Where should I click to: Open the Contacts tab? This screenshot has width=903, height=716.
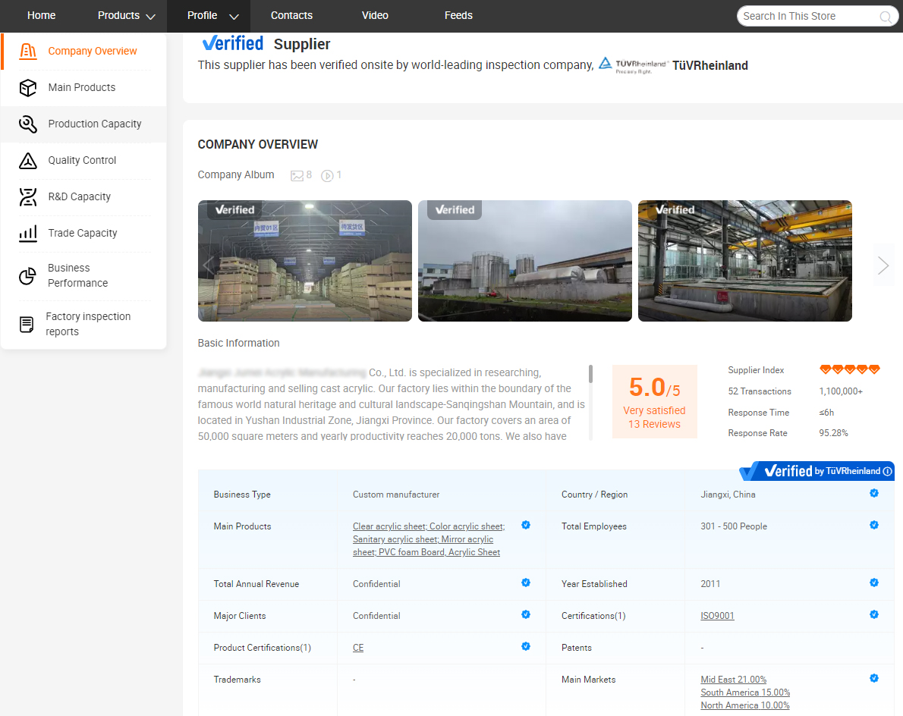pos(291,15)
